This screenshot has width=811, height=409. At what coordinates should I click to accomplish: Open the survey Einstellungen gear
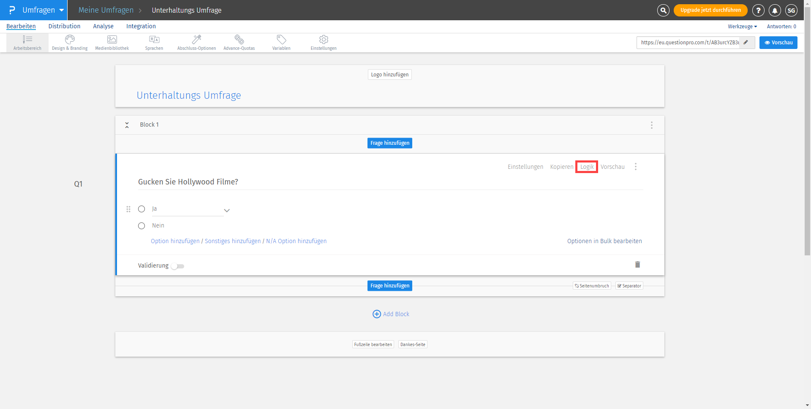pyautogui.click(x=323, y=42)
